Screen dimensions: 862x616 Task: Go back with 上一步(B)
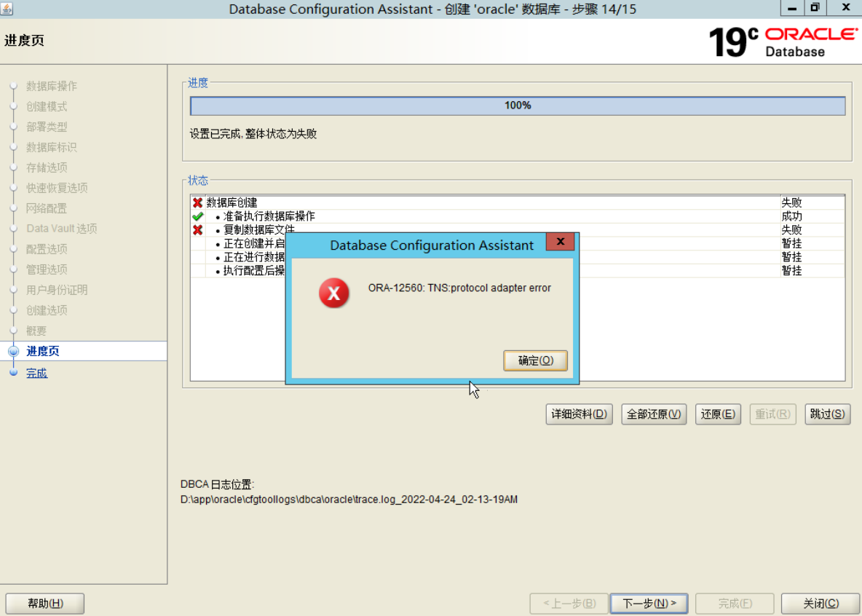click(x=569, y=604)
